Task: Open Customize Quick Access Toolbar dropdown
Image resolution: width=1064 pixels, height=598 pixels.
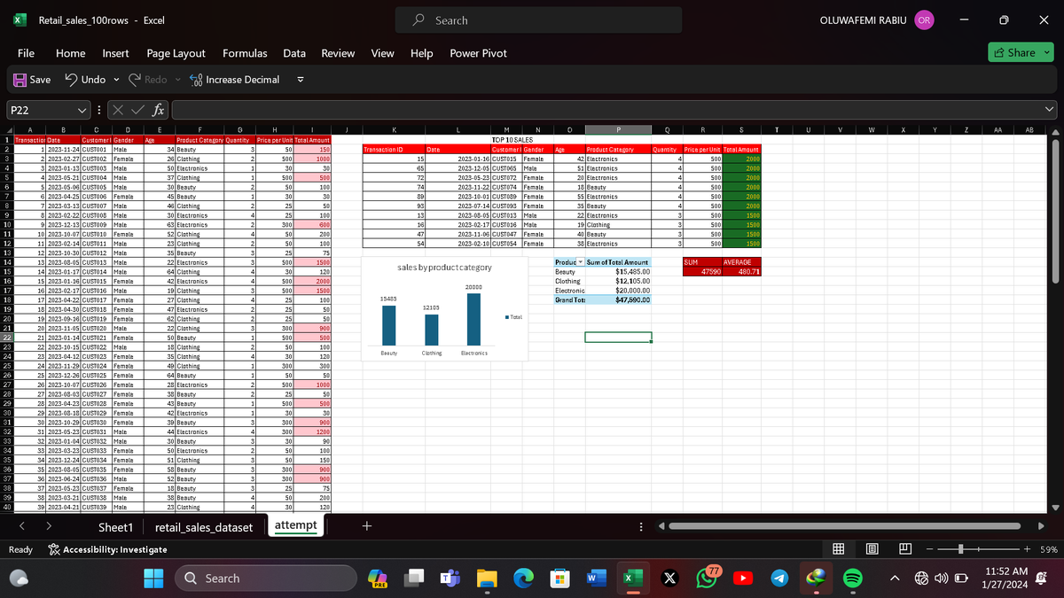Action: 300,80
